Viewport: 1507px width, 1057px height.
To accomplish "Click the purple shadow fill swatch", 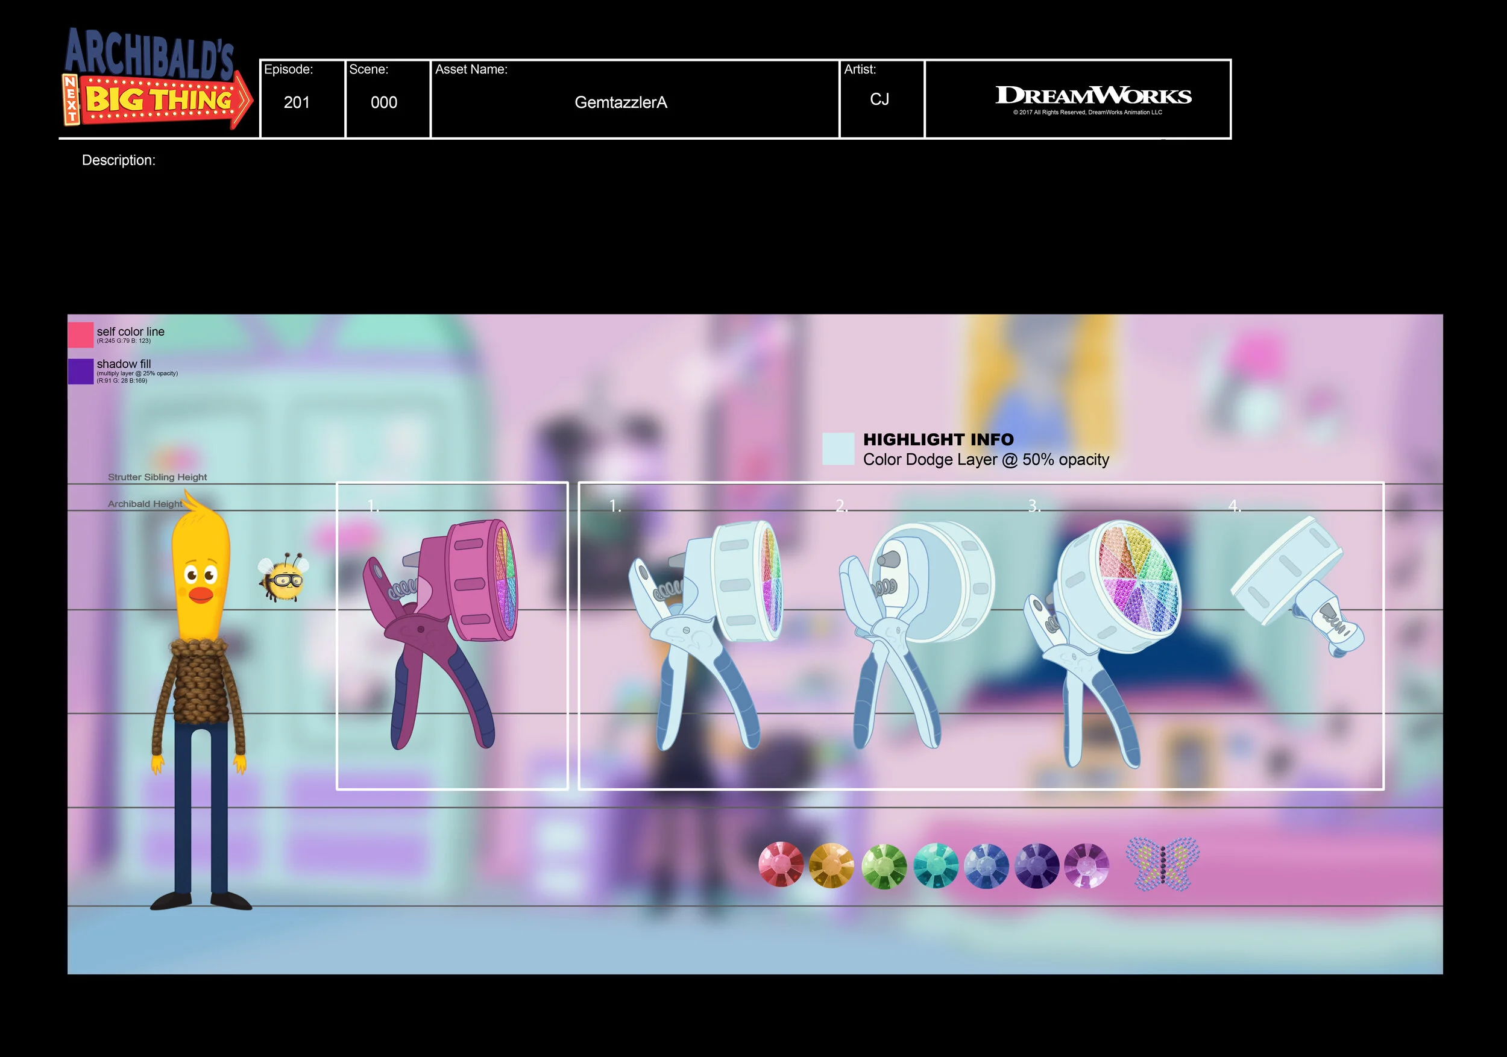I will point(81,371).
